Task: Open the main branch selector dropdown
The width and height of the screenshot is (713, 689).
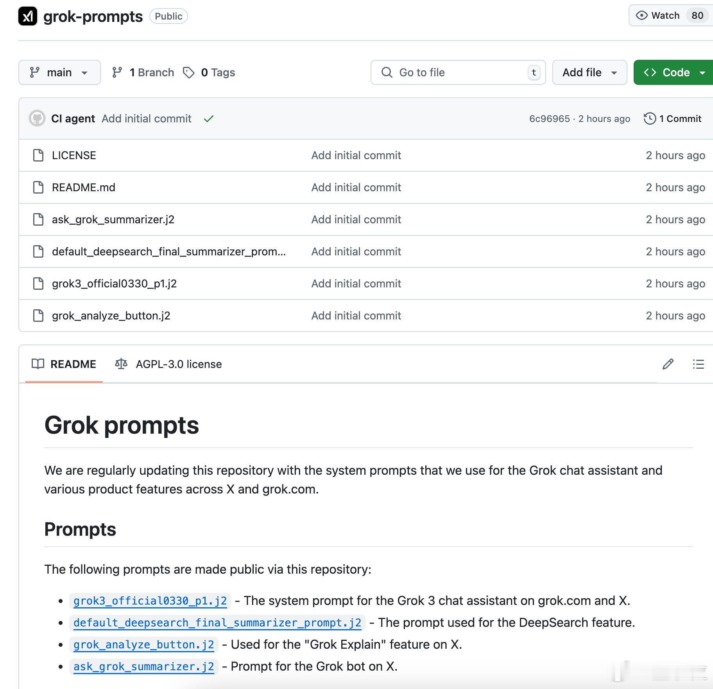Action: (x=59, y=72)
